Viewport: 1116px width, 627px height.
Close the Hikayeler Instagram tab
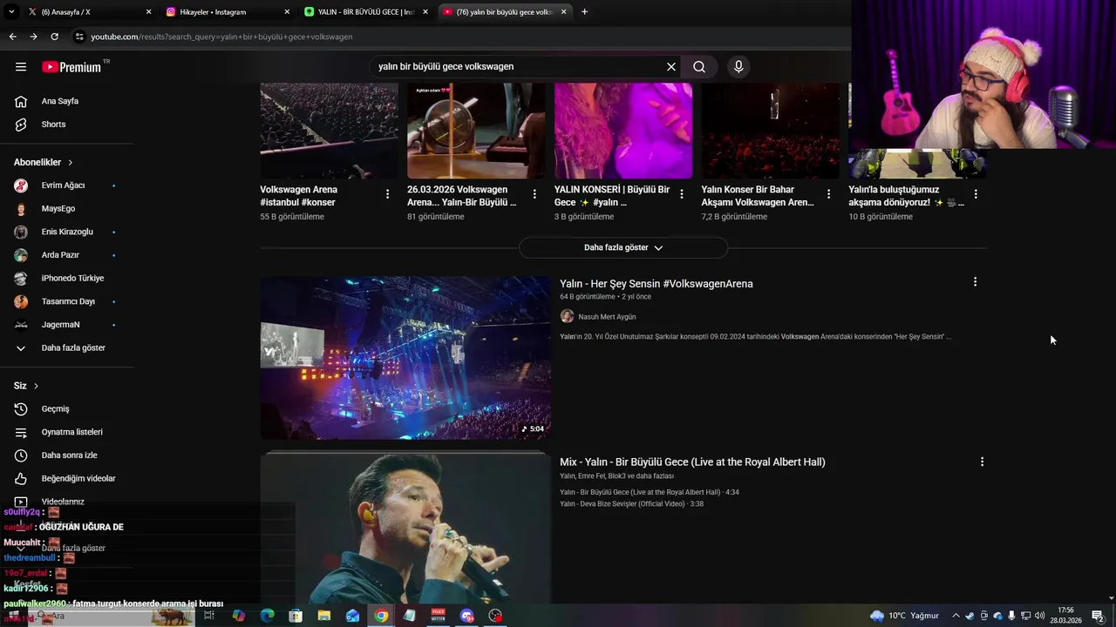(287, 12)
